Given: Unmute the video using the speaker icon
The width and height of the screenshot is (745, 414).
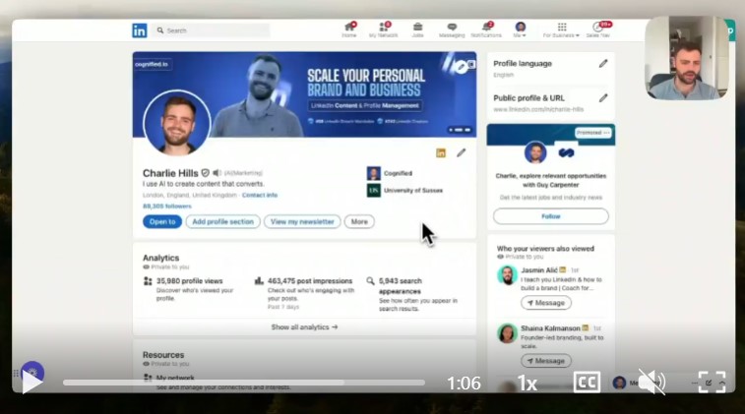Looking at the screenshot, I should [x=651, y=383].
